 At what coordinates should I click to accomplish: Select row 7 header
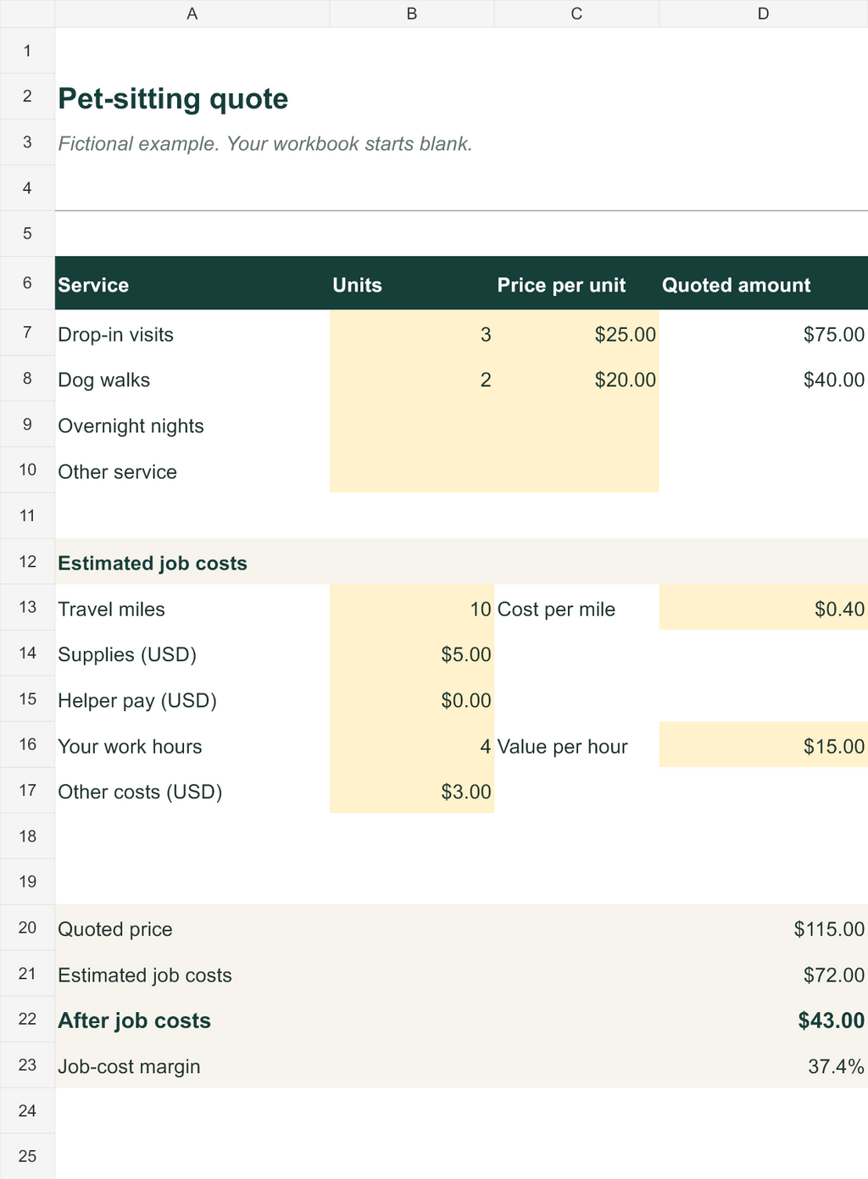[27, 332]
